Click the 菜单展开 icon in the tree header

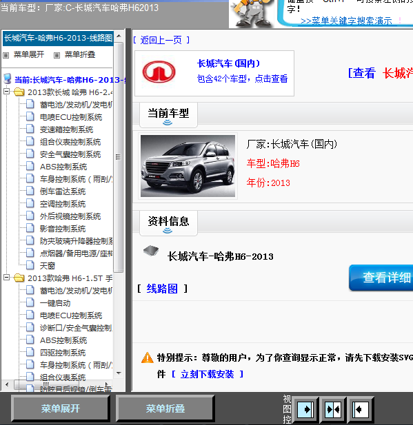(x=6, y=55)
